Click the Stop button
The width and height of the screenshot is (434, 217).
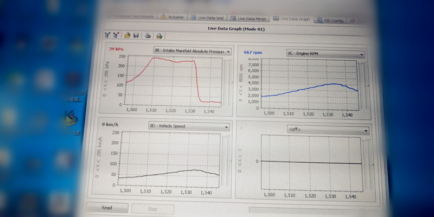152,209
